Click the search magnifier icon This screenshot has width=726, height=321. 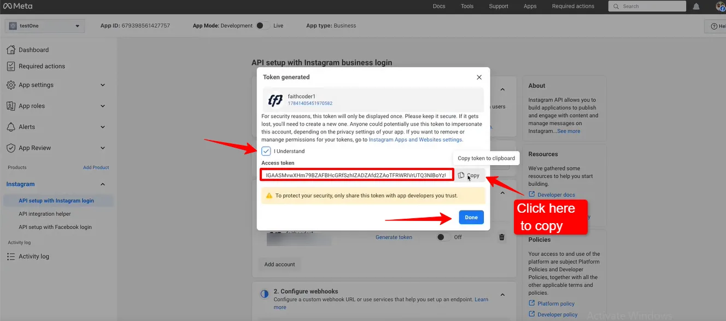tap(617, 7)
